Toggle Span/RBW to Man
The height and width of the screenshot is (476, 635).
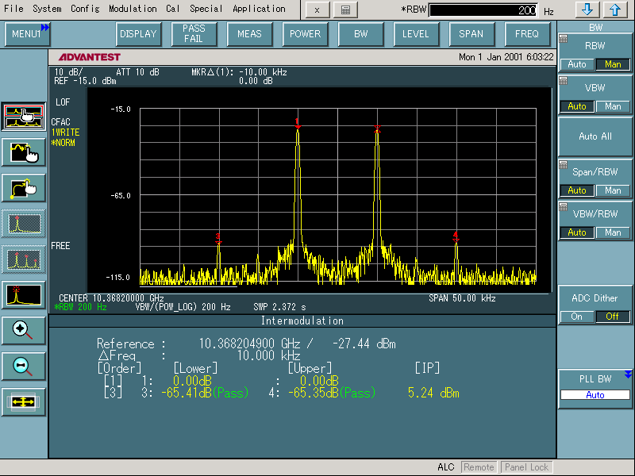613,190
